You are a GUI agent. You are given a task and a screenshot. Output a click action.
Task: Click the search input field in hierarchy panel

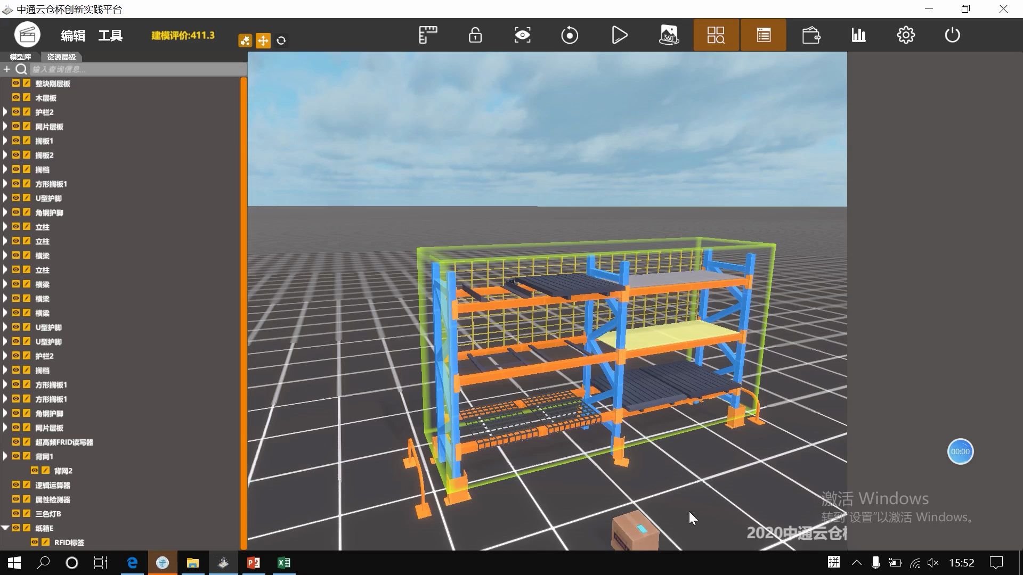(133, 69)
